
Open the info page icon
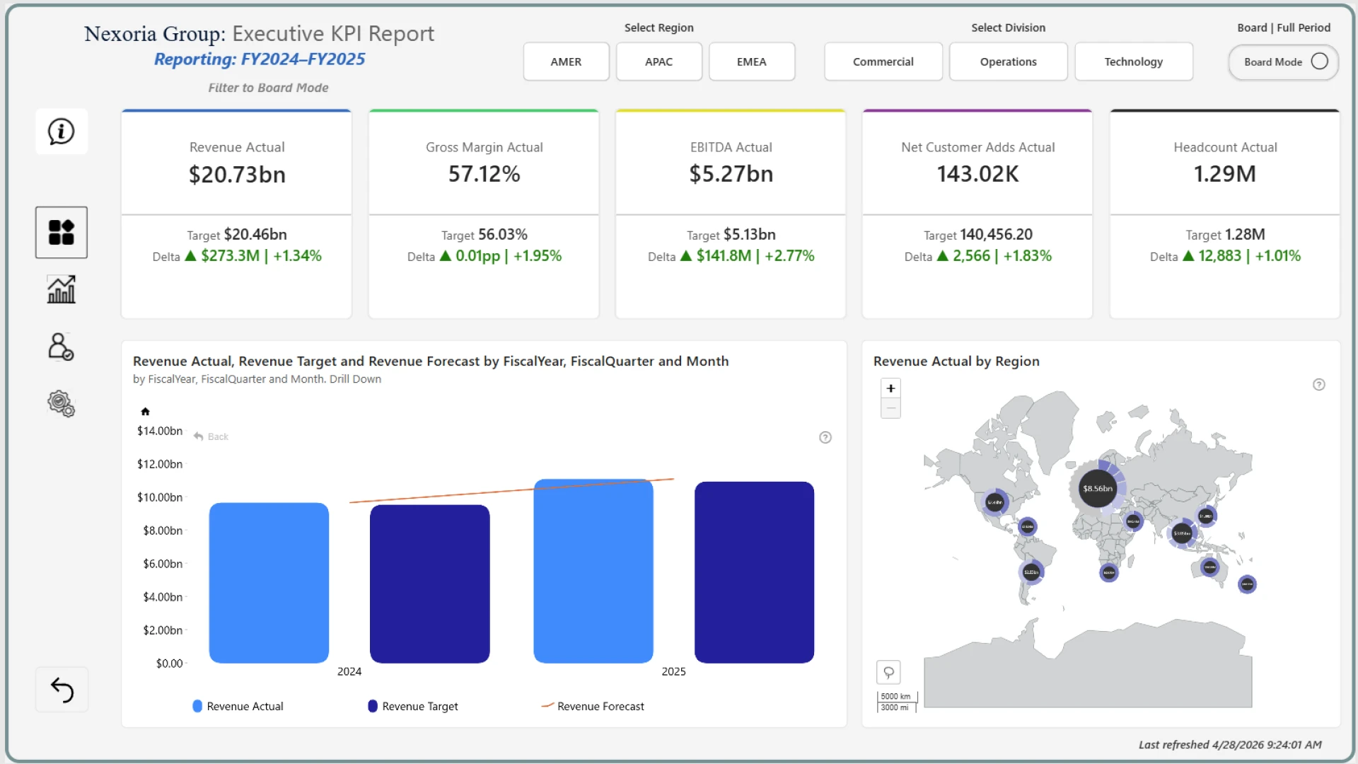(x=62, y=132)
